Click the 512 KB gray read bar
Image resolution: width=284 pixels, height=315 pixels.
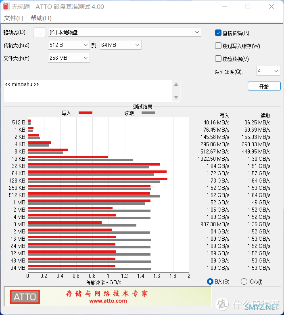94,196
